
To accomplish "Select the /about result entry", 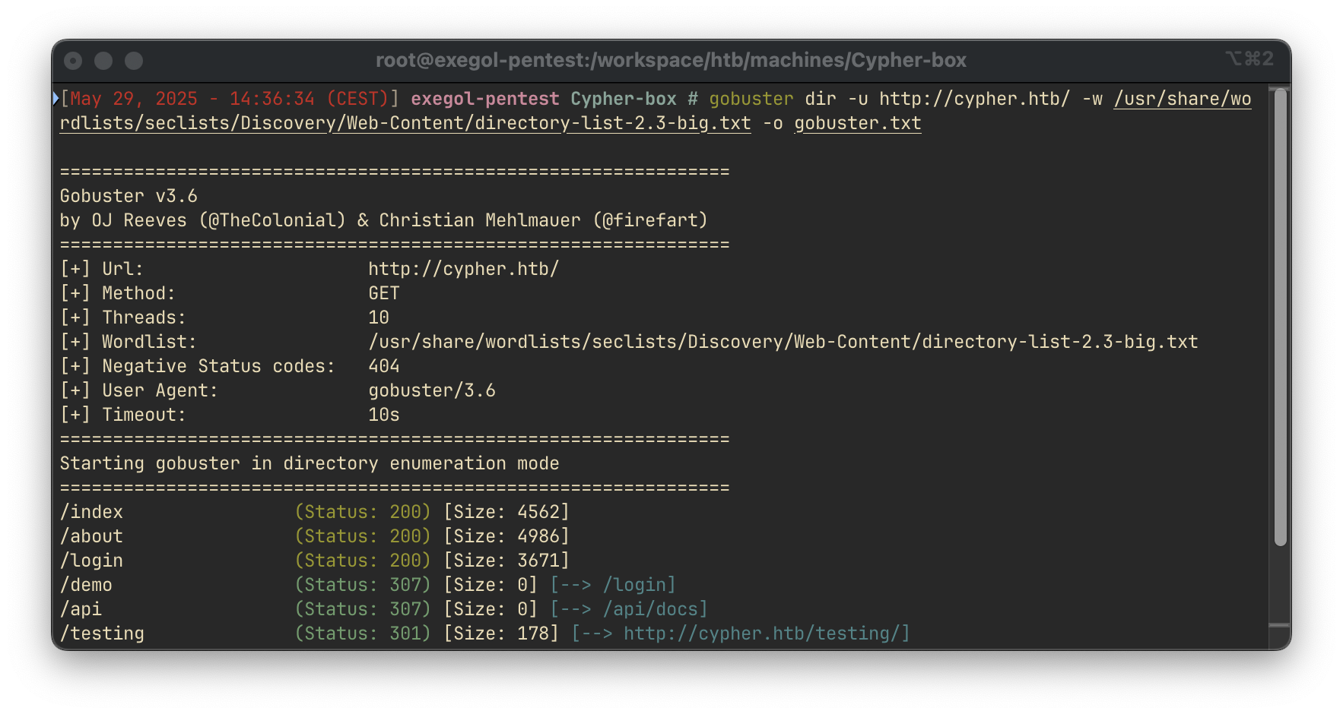I will [x=91, y=536].
